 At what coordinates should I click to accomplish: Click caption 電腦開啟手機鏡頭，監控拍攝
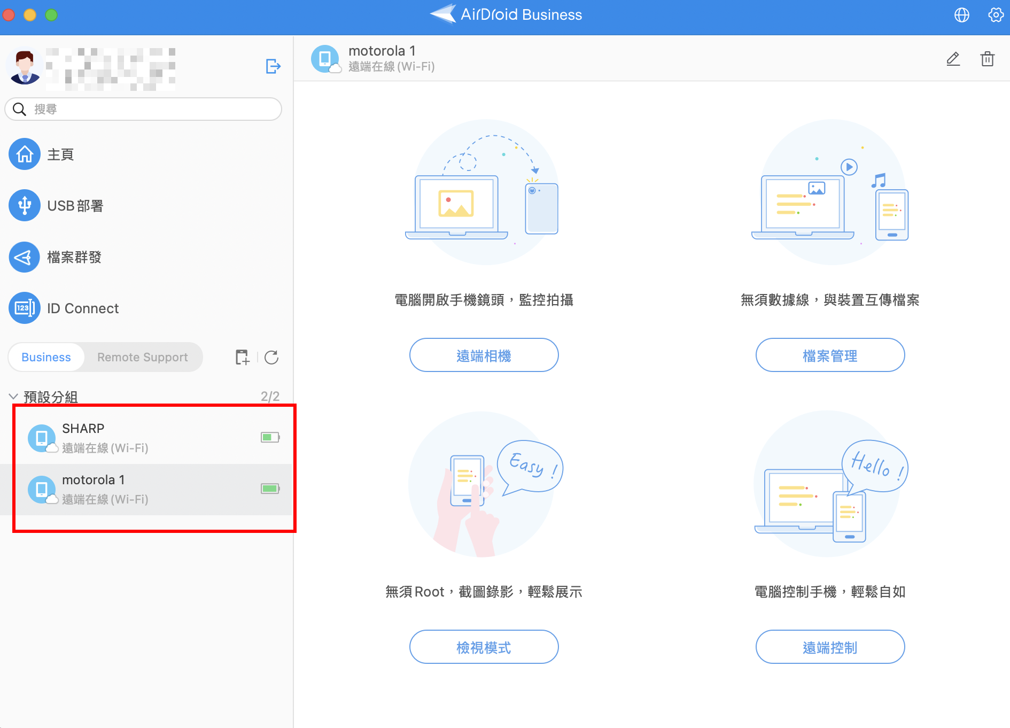[484, 300]
